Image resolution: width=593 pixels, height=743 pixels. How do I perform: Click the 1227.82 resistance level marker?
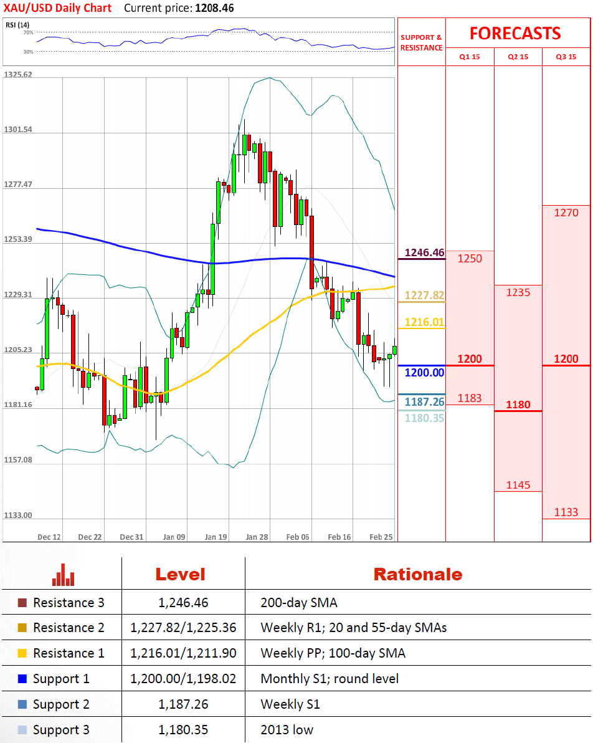click(424, 295)
